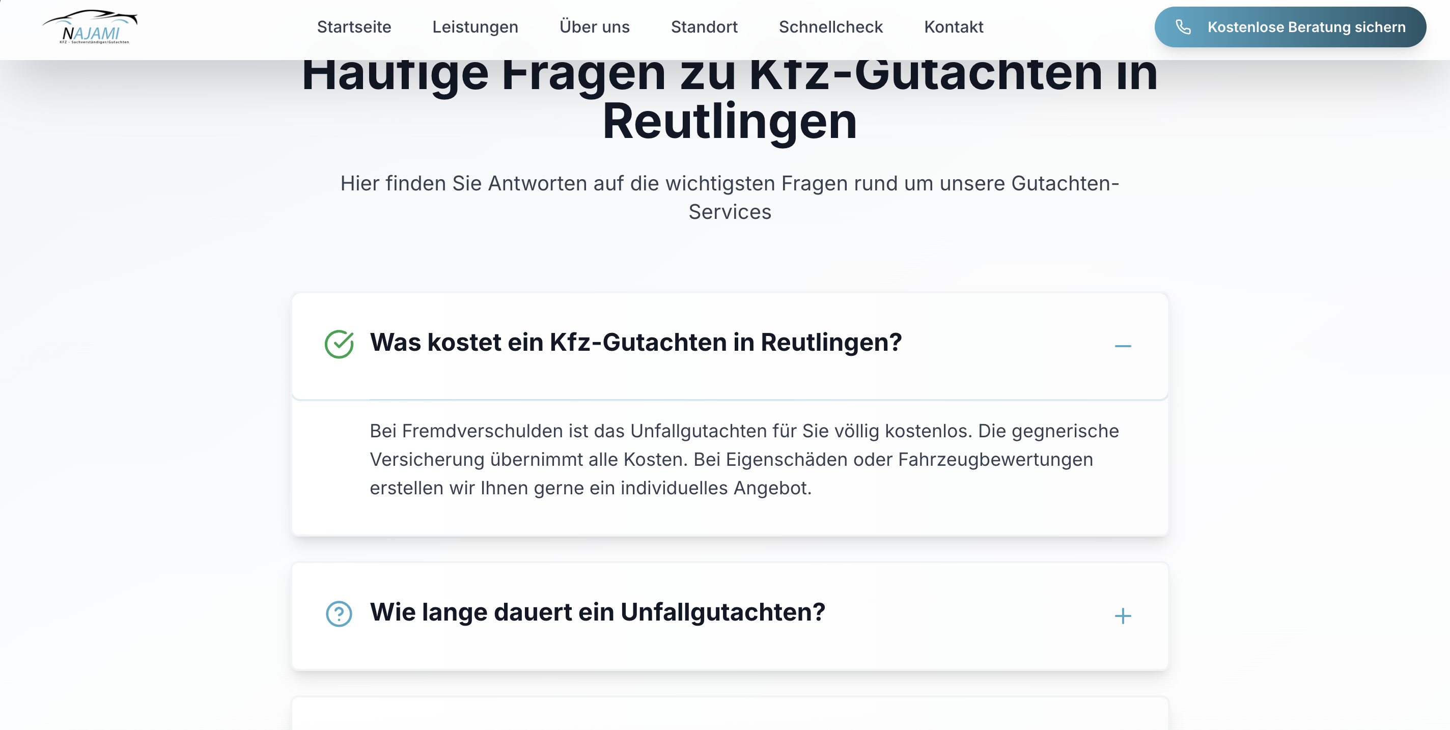The height and width of the screenshot is (730, 1450).
Task: Navigate to Kontakt
Action: [x=953, y=26]
